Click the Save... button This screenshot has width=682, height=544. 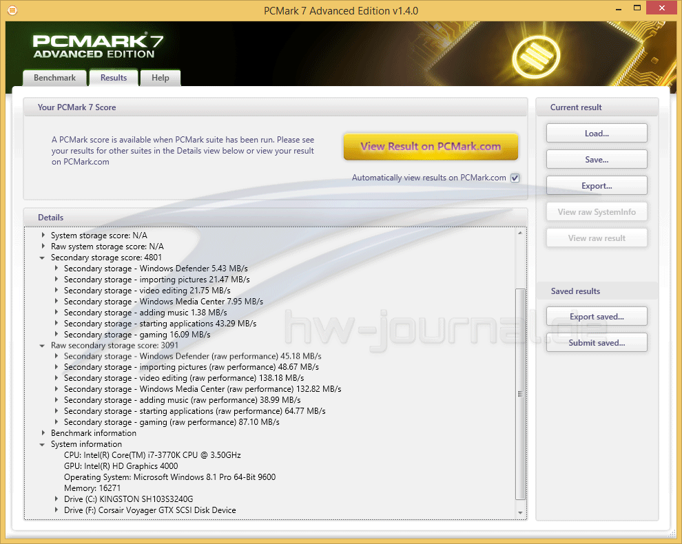[597, 160]
